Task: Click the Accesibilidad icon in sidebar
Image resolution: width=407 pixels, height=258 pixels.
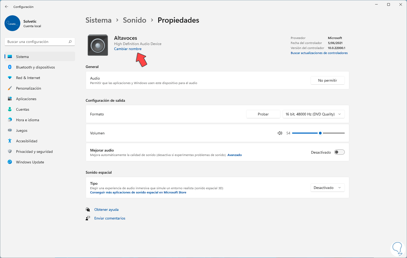Action: point(10,141)
